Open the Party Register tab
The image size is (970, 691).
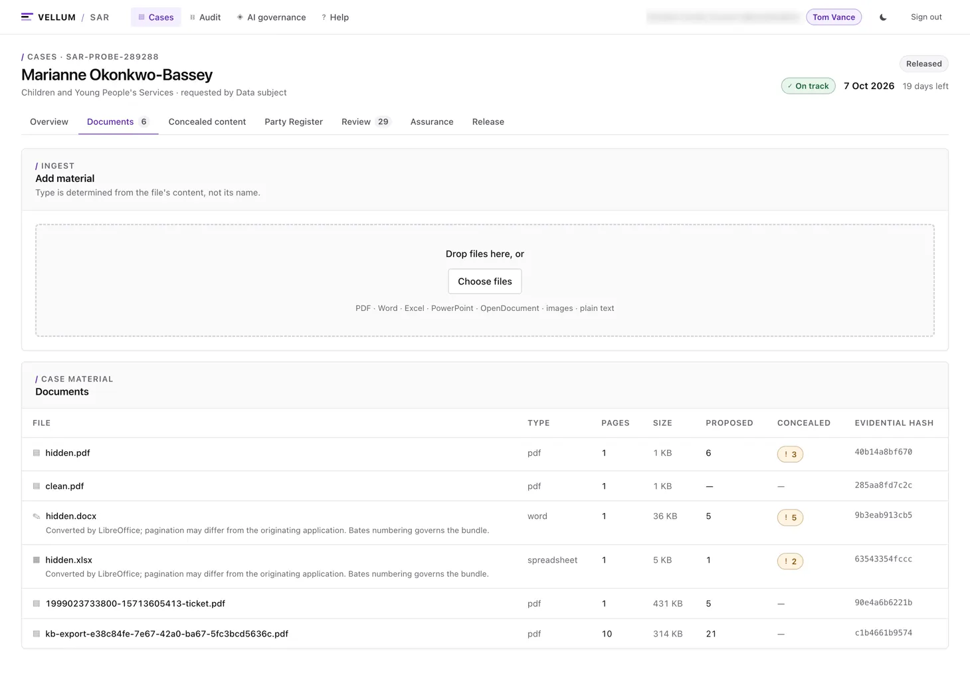[294, 122]
